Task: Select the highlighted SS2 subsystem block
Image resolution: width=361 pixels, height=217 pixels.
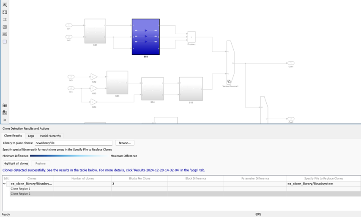Action: pos(145,37)
